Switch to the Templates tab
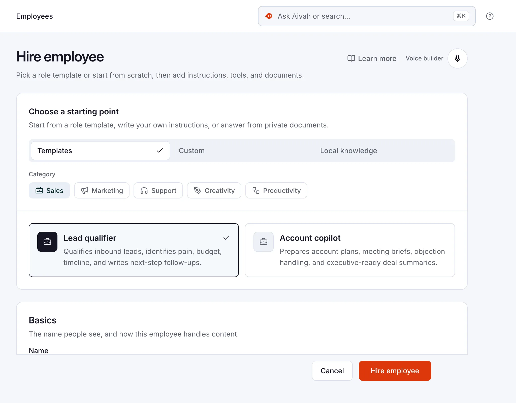This screenshot has width=516, height=403. [101, 151]
